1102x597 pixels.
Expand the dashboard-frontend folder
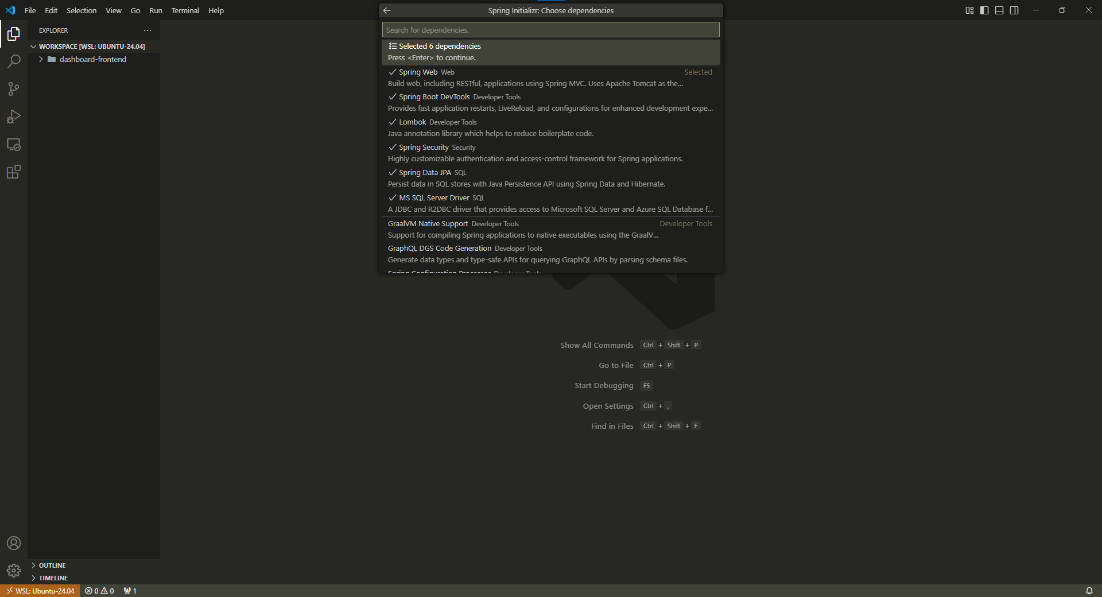pos(94,59)
